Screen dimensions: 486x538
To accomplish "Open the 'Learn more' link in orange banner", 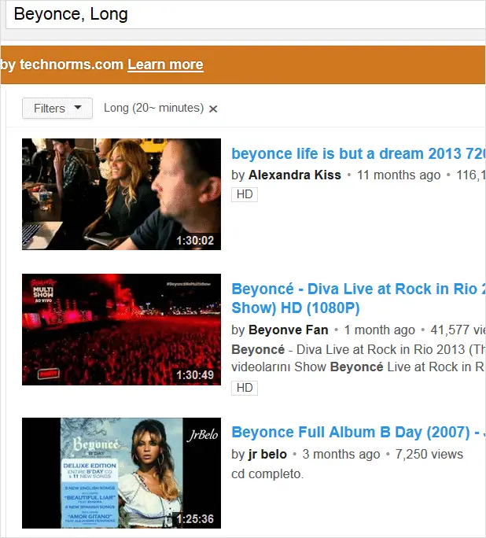I will 165,64.
